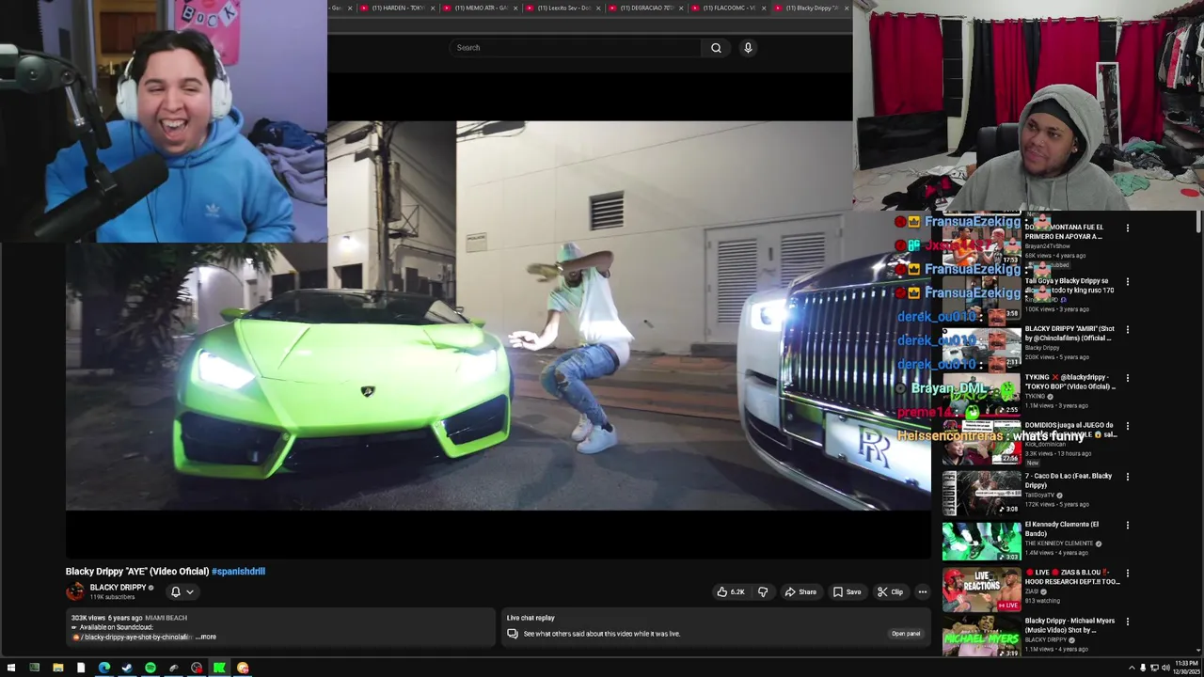Open Microsoft Edge from the taskbar
The height and width of the screenshot is (677, 1204).
(103, 668)
